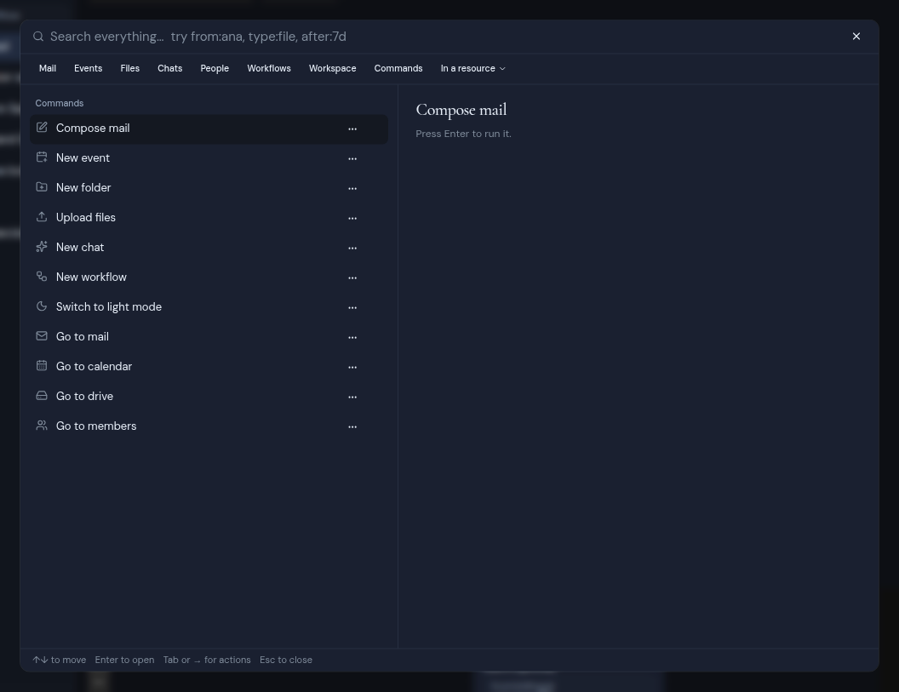Open actions menu for Go to mail
This screenshot has height=692, width=899.
point(352,338)
